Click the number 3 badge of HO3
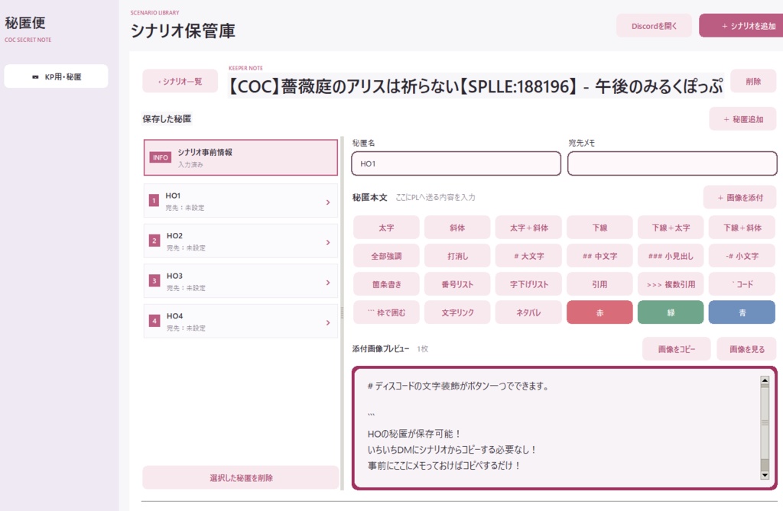Screen dimensions: 783x511 [154, 280]
